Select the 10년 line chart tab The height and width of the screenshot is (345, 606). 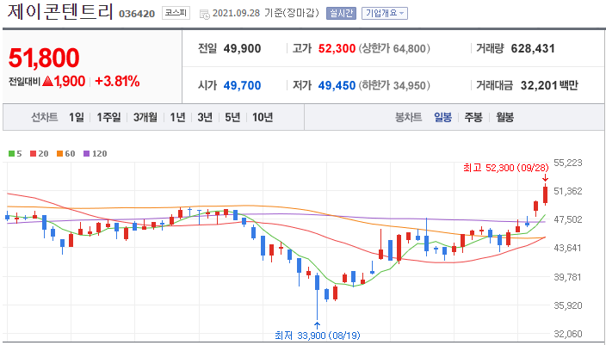pos(263,117)
